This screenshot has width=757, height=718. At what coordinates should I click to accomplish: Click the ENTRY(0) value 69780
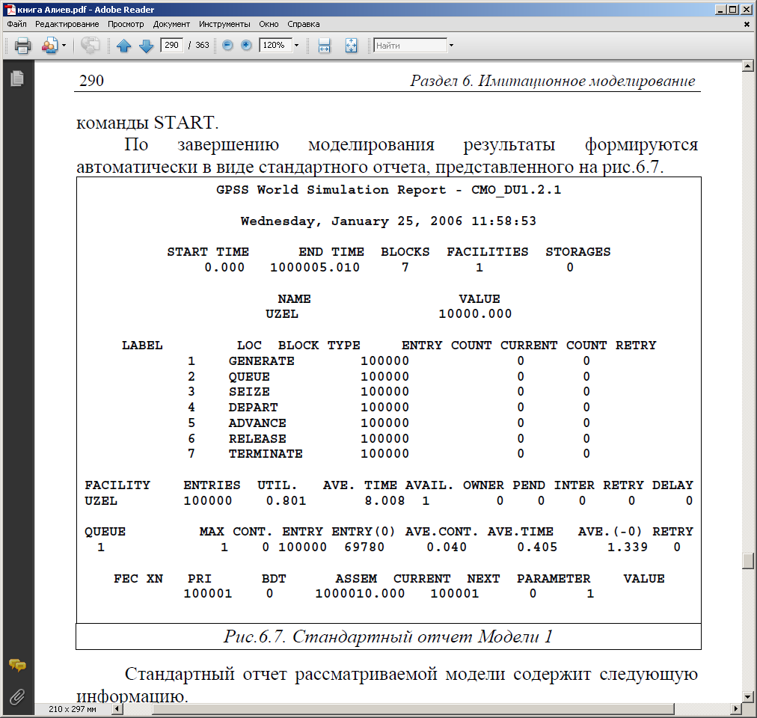coord(364,547)
